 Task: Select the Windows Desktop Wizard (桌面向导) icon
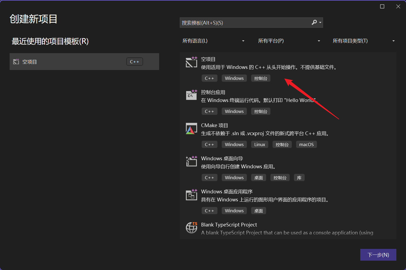191,162
